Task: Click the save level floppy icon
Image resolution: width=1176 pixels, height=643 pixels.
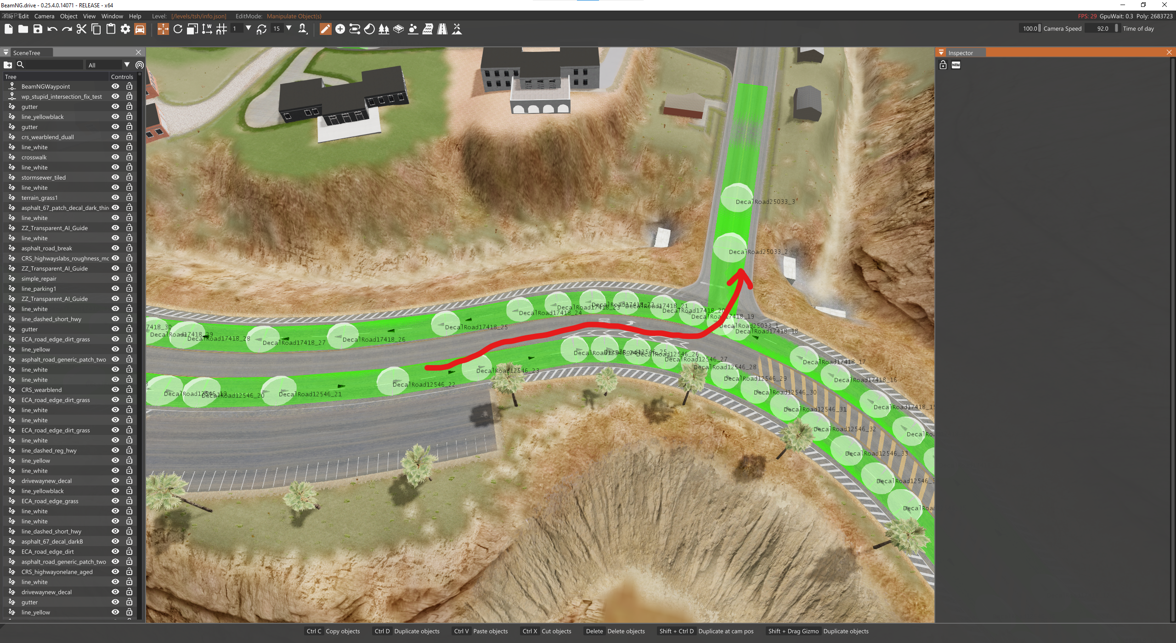Action: click(38, 29)
